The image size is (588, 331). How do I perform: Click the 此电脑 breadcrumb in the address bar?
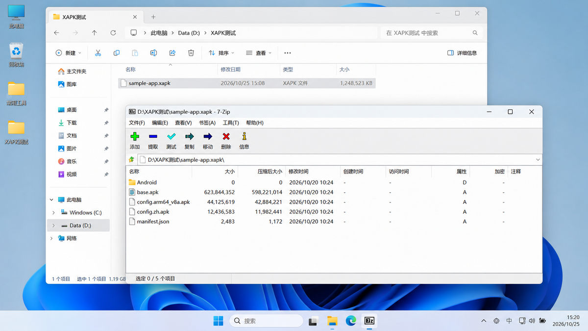click(159, 33)
